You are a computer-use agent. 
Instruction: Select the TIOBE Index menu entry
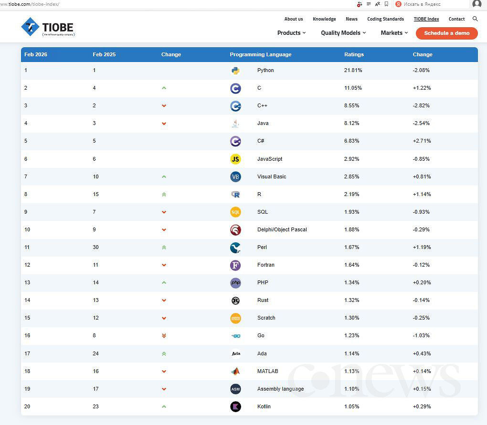click(426, 19)
